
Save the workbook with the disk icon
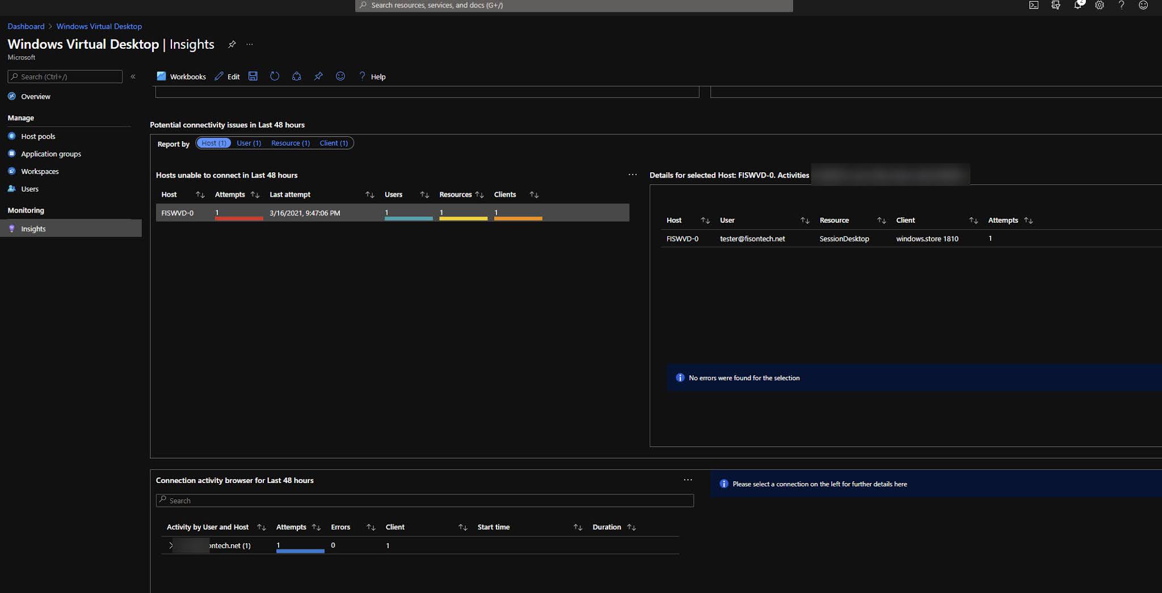tap(253, 76)
